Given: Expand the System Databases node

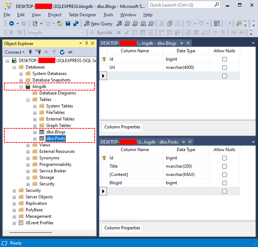Looking at the screenshot, I should pos(21,74).
